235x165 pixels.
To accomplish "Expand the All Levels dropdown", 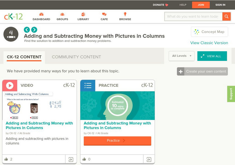I will [182, 56].
